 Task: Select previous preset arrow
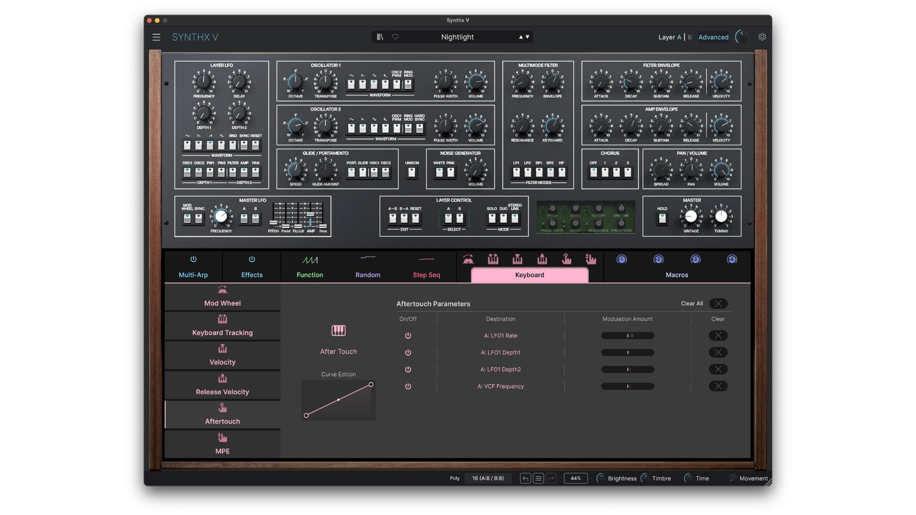(x=521, y=37)
